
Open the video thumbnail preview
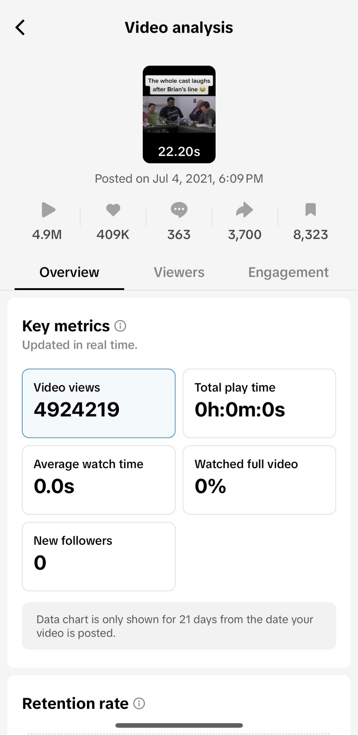179,114
